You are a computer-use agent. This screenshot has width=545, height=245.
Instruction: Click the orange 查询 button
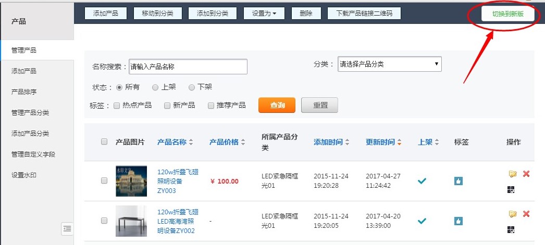[277, 105]
